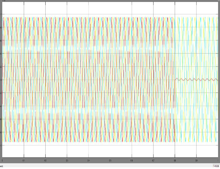Click the 0.6 label on the time axis
The image size is (220, 169).
point(132,161)
